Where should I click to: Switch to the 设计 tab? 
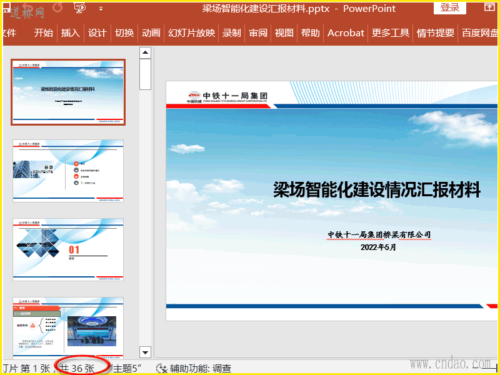(97, 33)
